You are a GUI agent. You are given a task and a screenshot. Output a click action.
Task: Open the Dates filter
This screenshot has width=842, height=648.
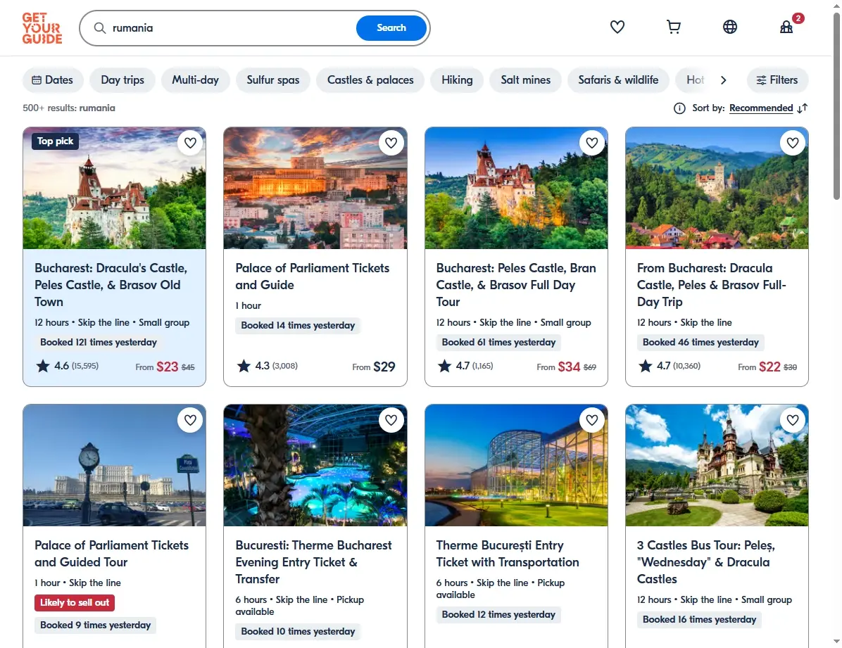click(53, 80)
